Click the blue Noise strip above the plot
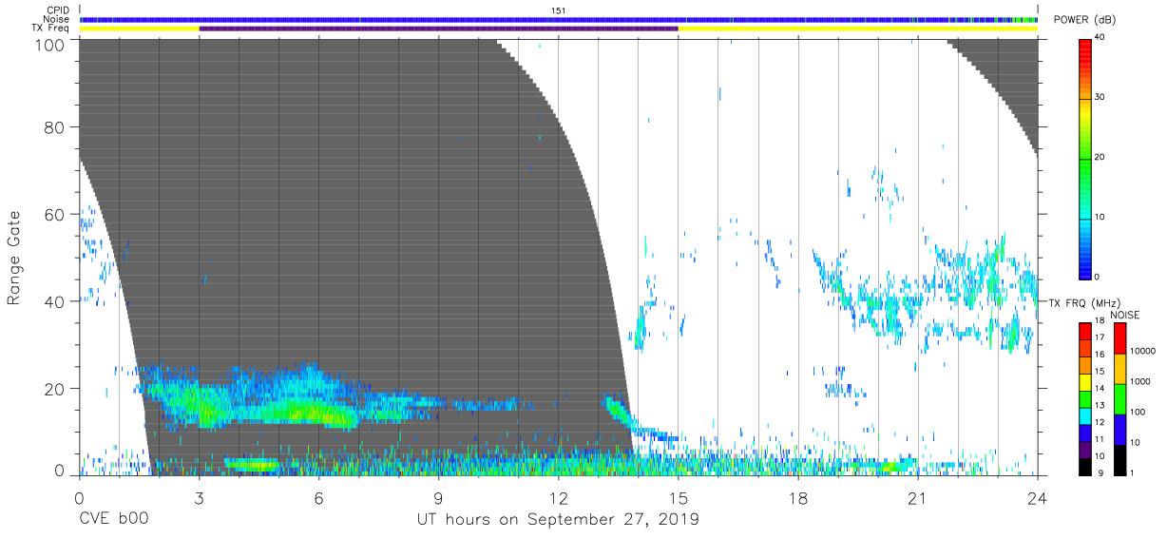 [x=559, y=19]
